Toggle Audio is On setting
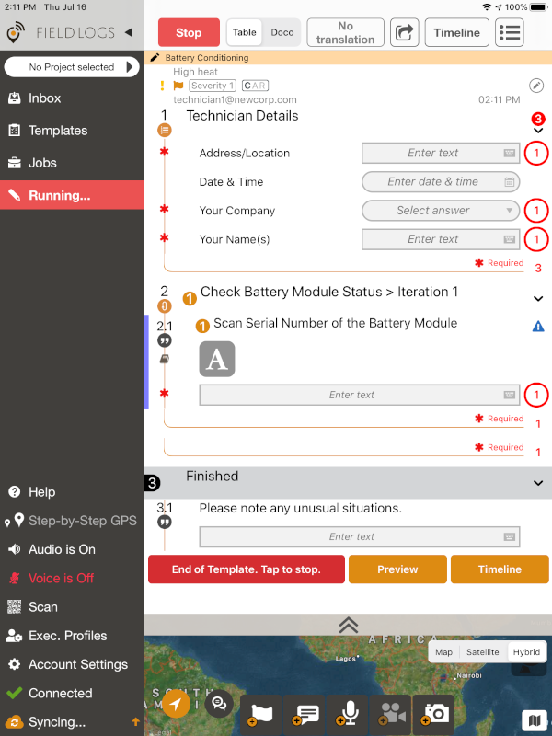Screen dimensions: 552x736 (x=62, y=549)
